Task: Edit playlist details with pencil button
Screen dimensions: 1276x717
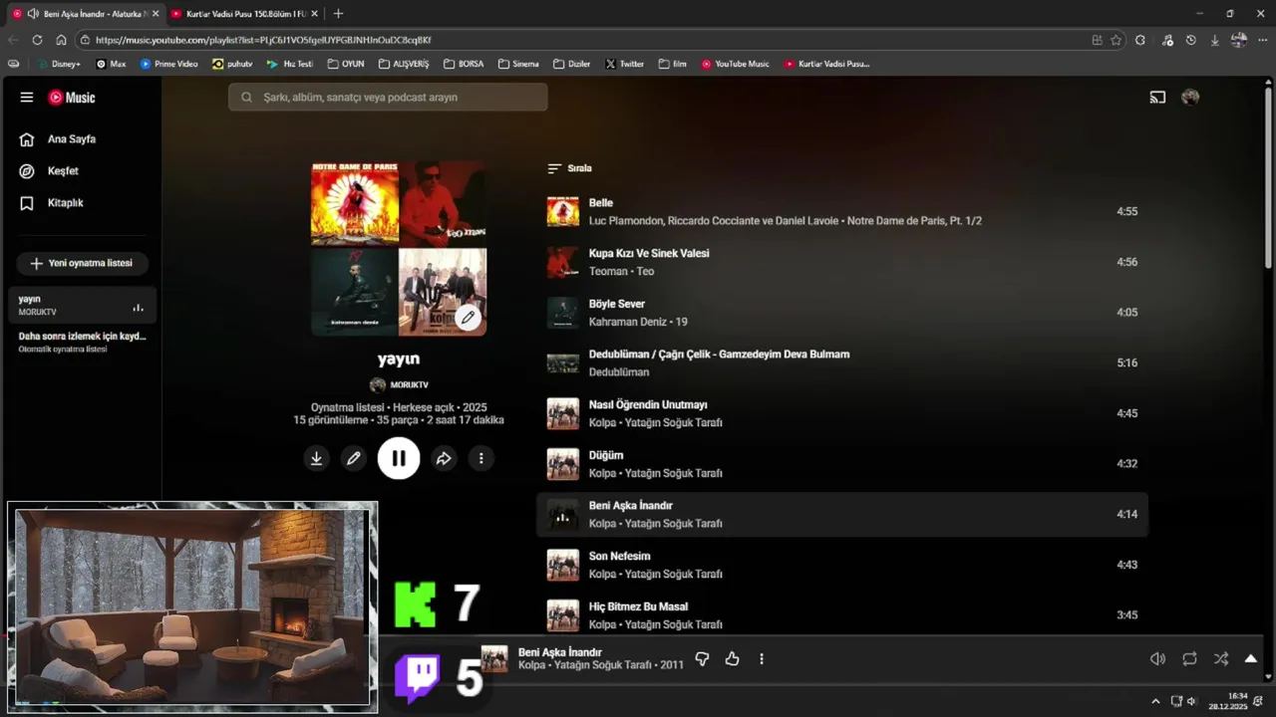Action: [353, 458]
